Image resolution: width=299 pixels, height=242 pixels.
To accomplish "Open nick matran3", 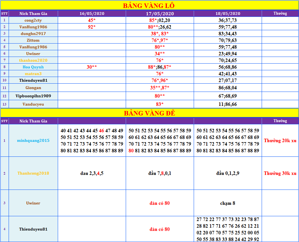I will point(33,73).
